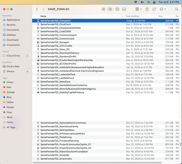Click the horizontal scrollbar at the bottom
Viewport: 182px width, 164px height.
coord(97,162)
